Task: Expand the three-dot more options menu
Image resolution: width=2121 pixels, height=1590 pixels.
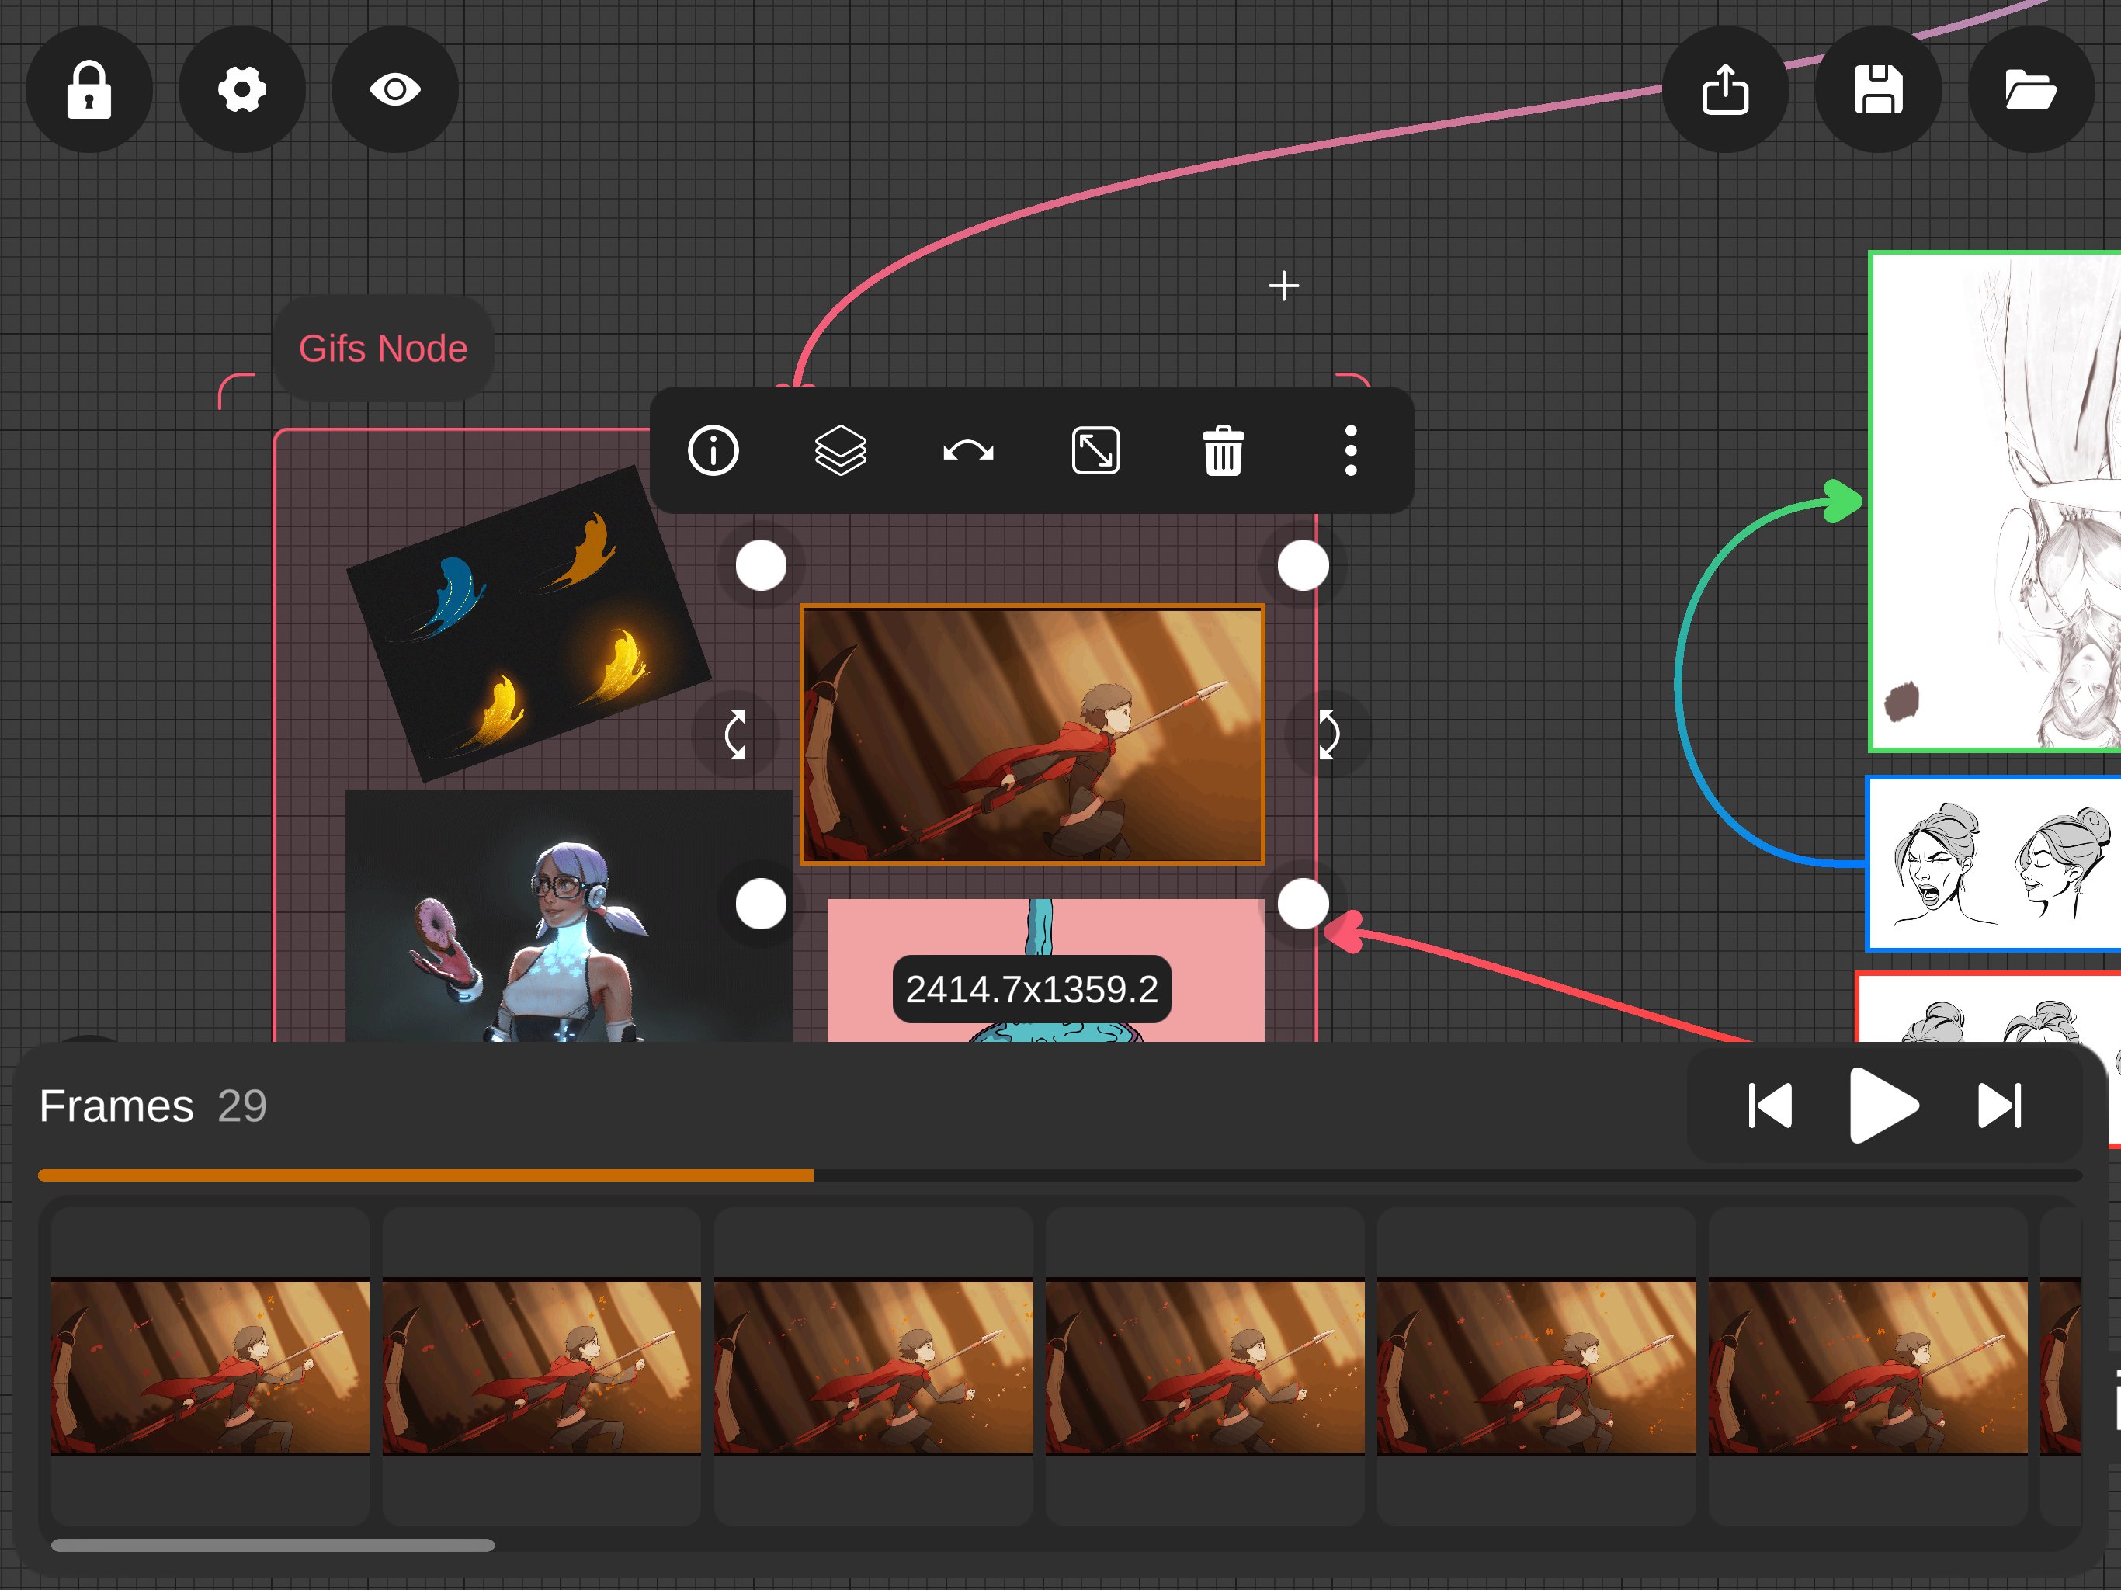Action: [1350, 451]
